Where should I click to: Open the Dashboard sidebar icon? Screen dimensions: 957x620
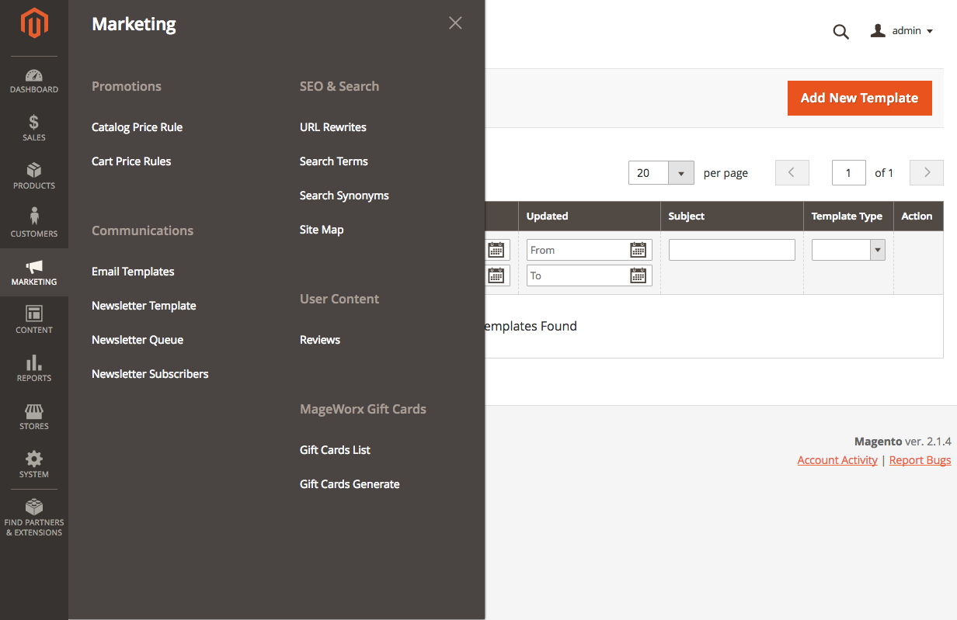coord(34,81)
